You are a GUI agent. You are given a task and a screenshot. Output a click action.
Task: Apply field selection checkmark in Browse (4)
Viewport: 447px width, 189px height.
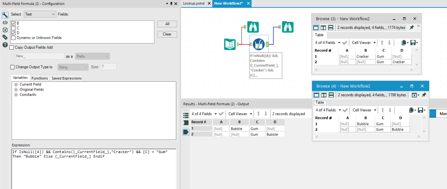click(345, 110)
